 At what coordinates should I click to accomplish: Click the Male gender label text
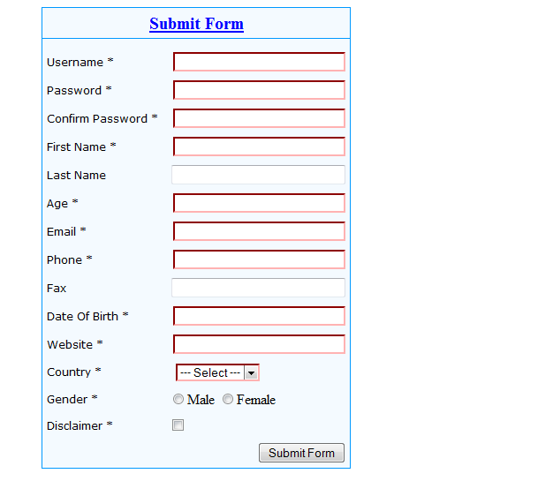point(201,400)
